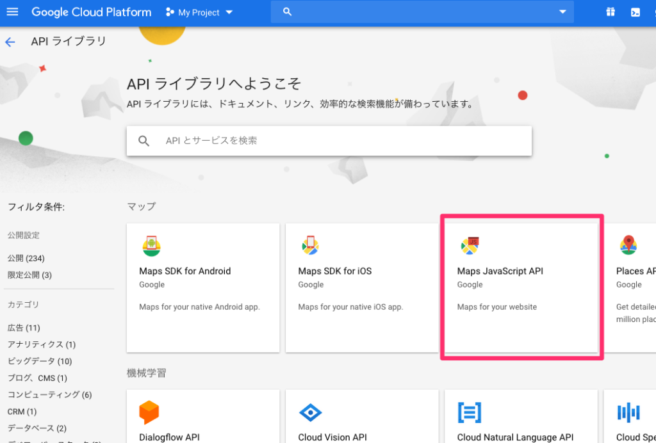The image size is (656, 443).
Task: Go back with the left arrow
Action: pos(10,42)
